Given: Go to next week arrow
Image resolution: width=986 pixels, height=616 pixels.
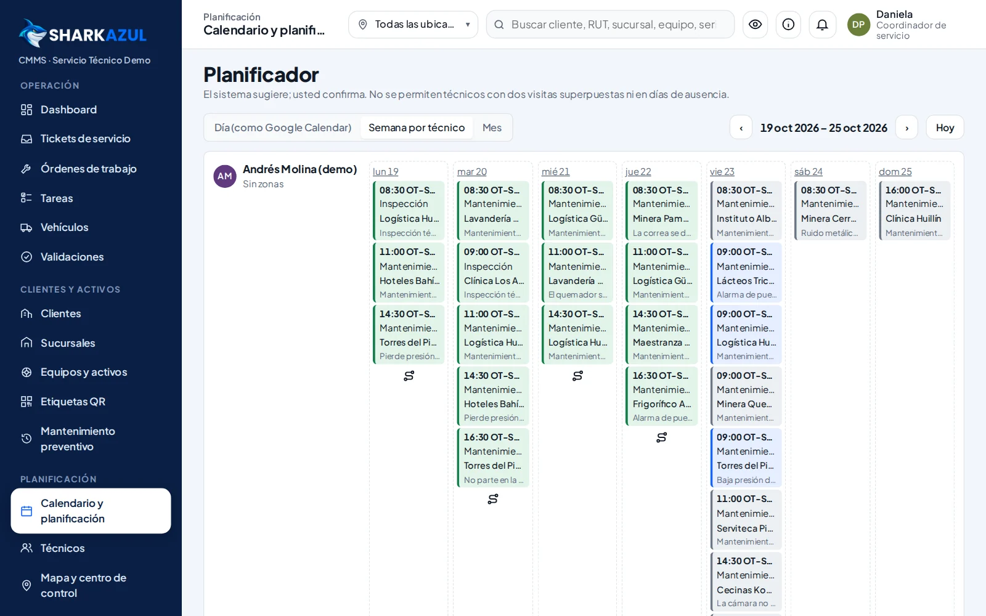Looking at the screenshot, I should [907, 128].
